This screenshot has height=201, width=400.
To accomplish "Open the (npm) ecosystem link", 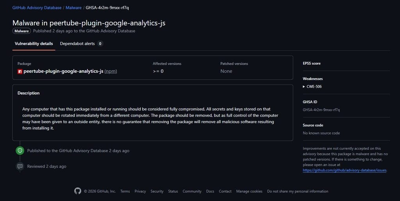I will pyautogui.click(x=111, y=71).
